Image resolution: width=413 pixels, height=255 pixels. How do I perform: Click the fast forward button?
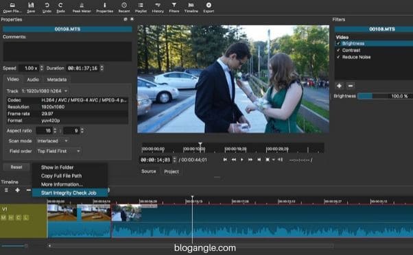coord(250,160)
